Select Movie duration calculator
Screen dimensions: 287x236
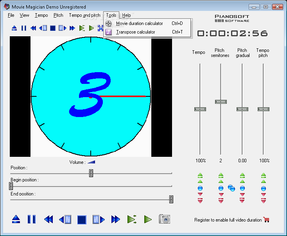point(147,23)
